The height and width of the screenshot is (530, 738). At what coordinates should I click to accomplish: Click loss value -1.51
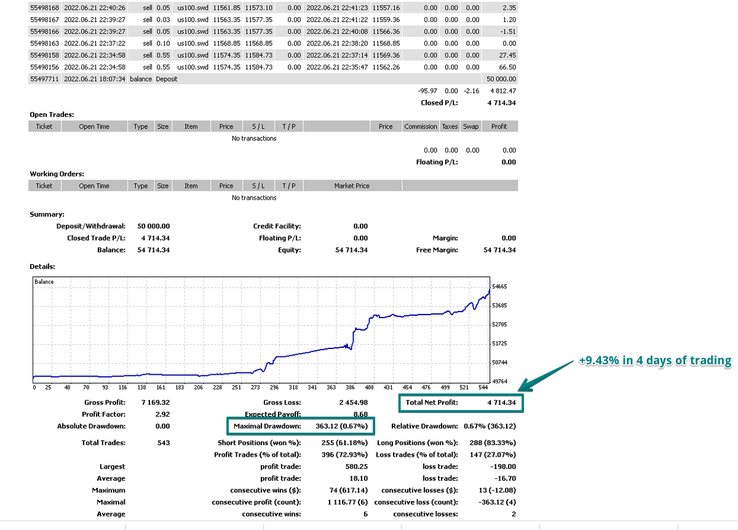[509, 31]
